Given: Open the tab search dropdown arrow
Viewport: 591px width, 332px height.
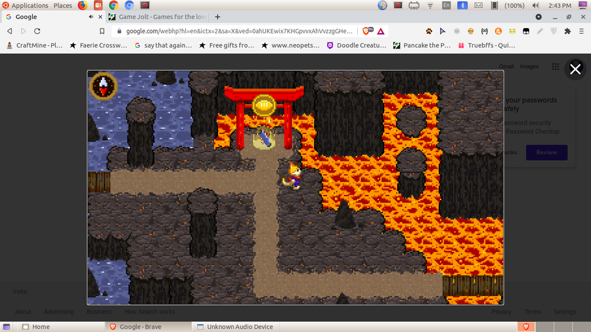Looking at the screenshot, I should pyautogui.click(x=538, y=17).
